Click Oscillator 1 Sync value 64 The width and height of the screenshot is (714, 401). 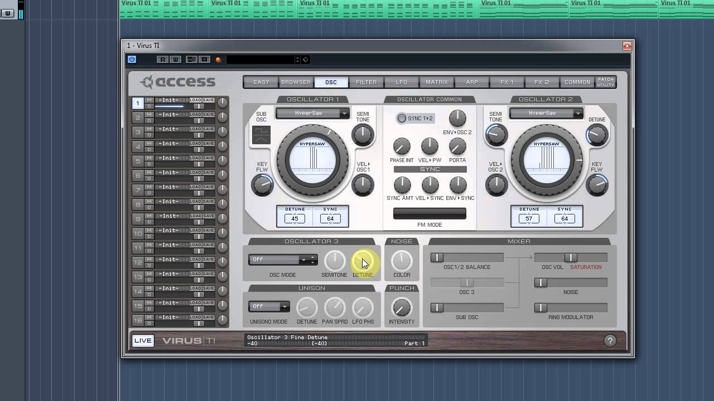[x=330, y=218]
